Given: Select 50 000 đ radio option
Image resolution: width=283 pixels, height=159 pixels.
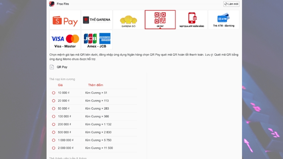Looking at the screenshot, I should (54, 108).
